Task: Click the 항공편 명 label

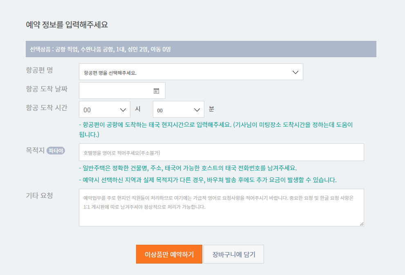Action: coord(40,70)
